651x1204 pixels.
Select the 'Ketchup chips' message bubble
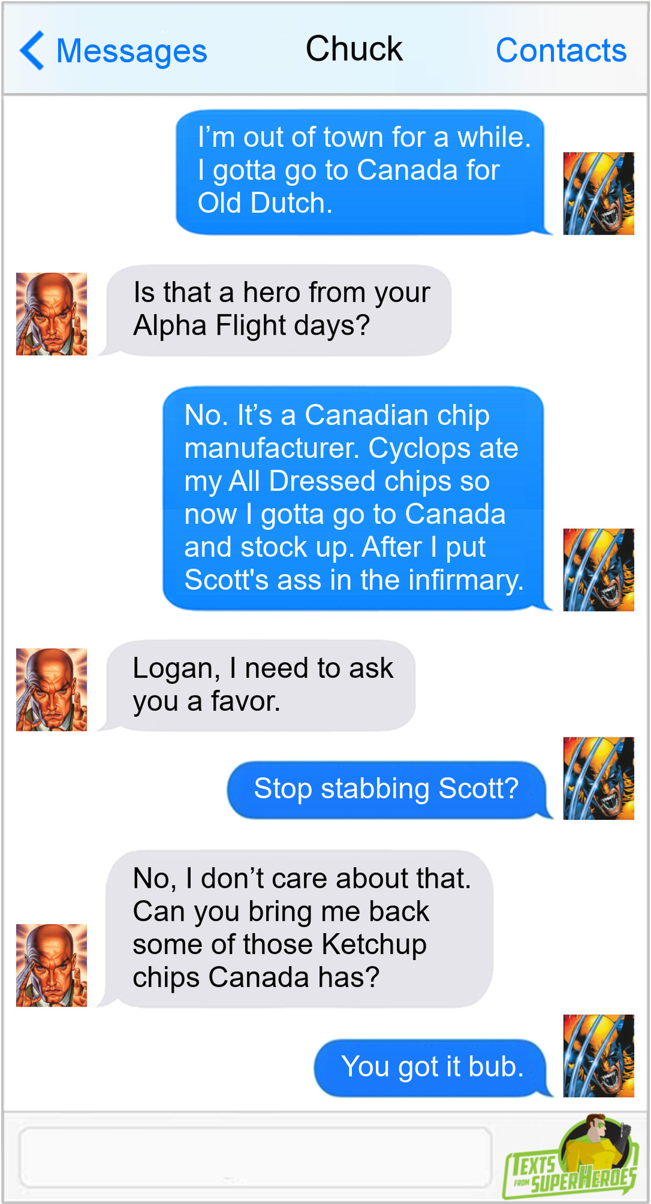point(296,929)
